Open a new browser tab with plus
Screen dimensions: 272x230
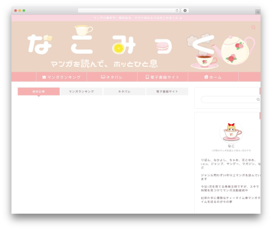click(x=258, y=12)
